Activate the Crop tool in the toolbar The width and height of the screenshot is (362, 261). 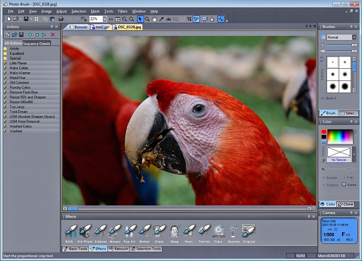(190, 19)
